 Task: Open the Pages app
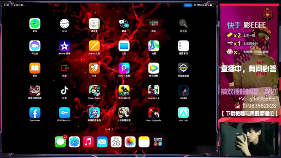click(94, 46)
